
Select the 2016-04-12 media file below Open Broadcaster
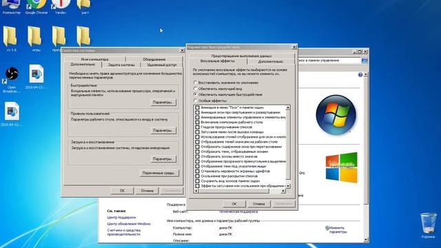point(12,114)
